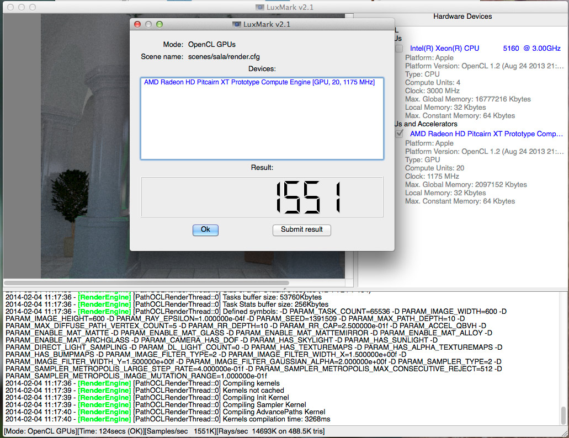Click Intel(R) Xeon(R) CPU device name
The height and width of the screenshot is (438, 569).
tap(485, 48)
